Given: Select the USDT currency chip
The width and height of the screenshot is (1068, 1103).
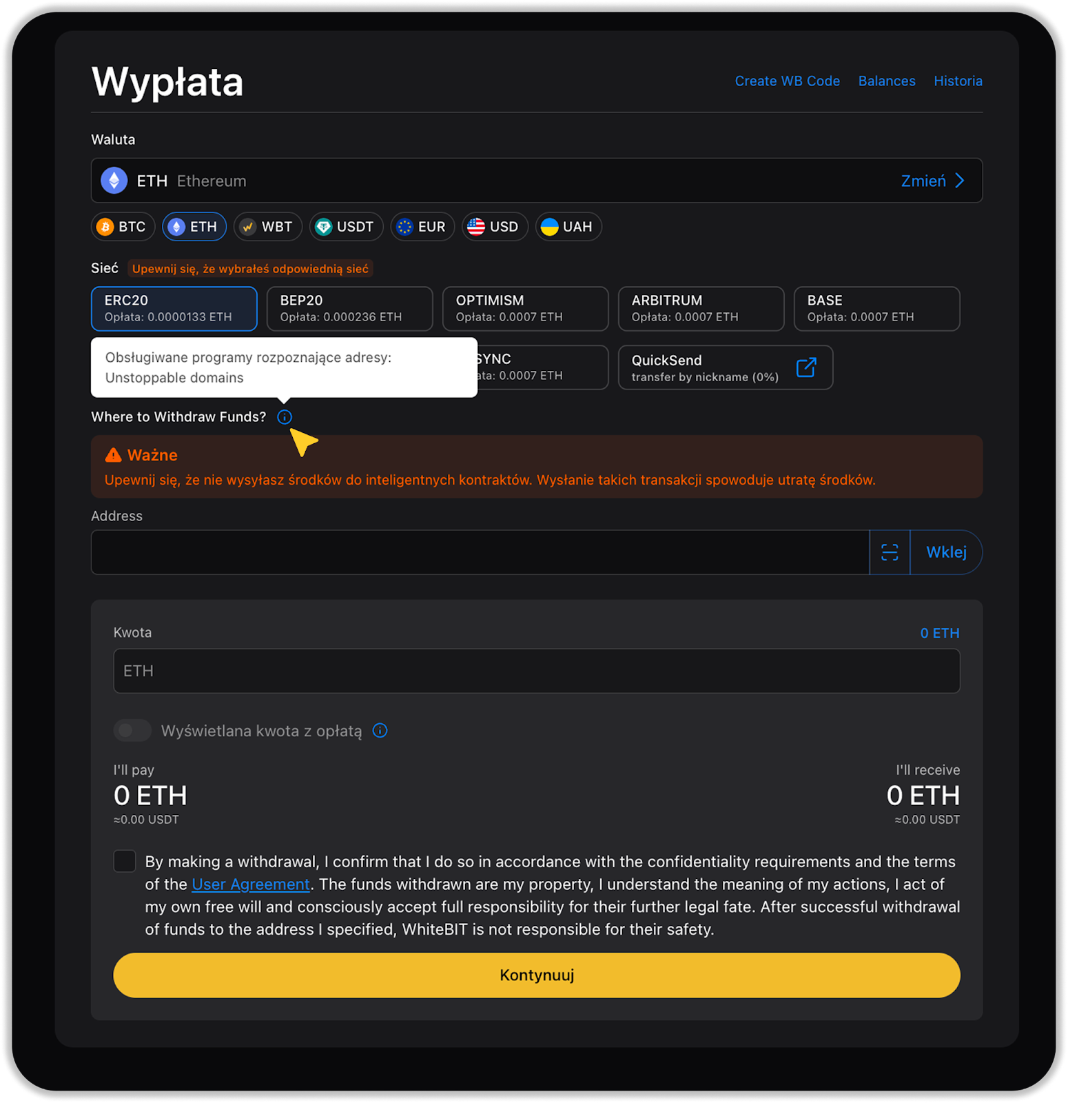Looking at the screenshot, I should tap(346, 227).
